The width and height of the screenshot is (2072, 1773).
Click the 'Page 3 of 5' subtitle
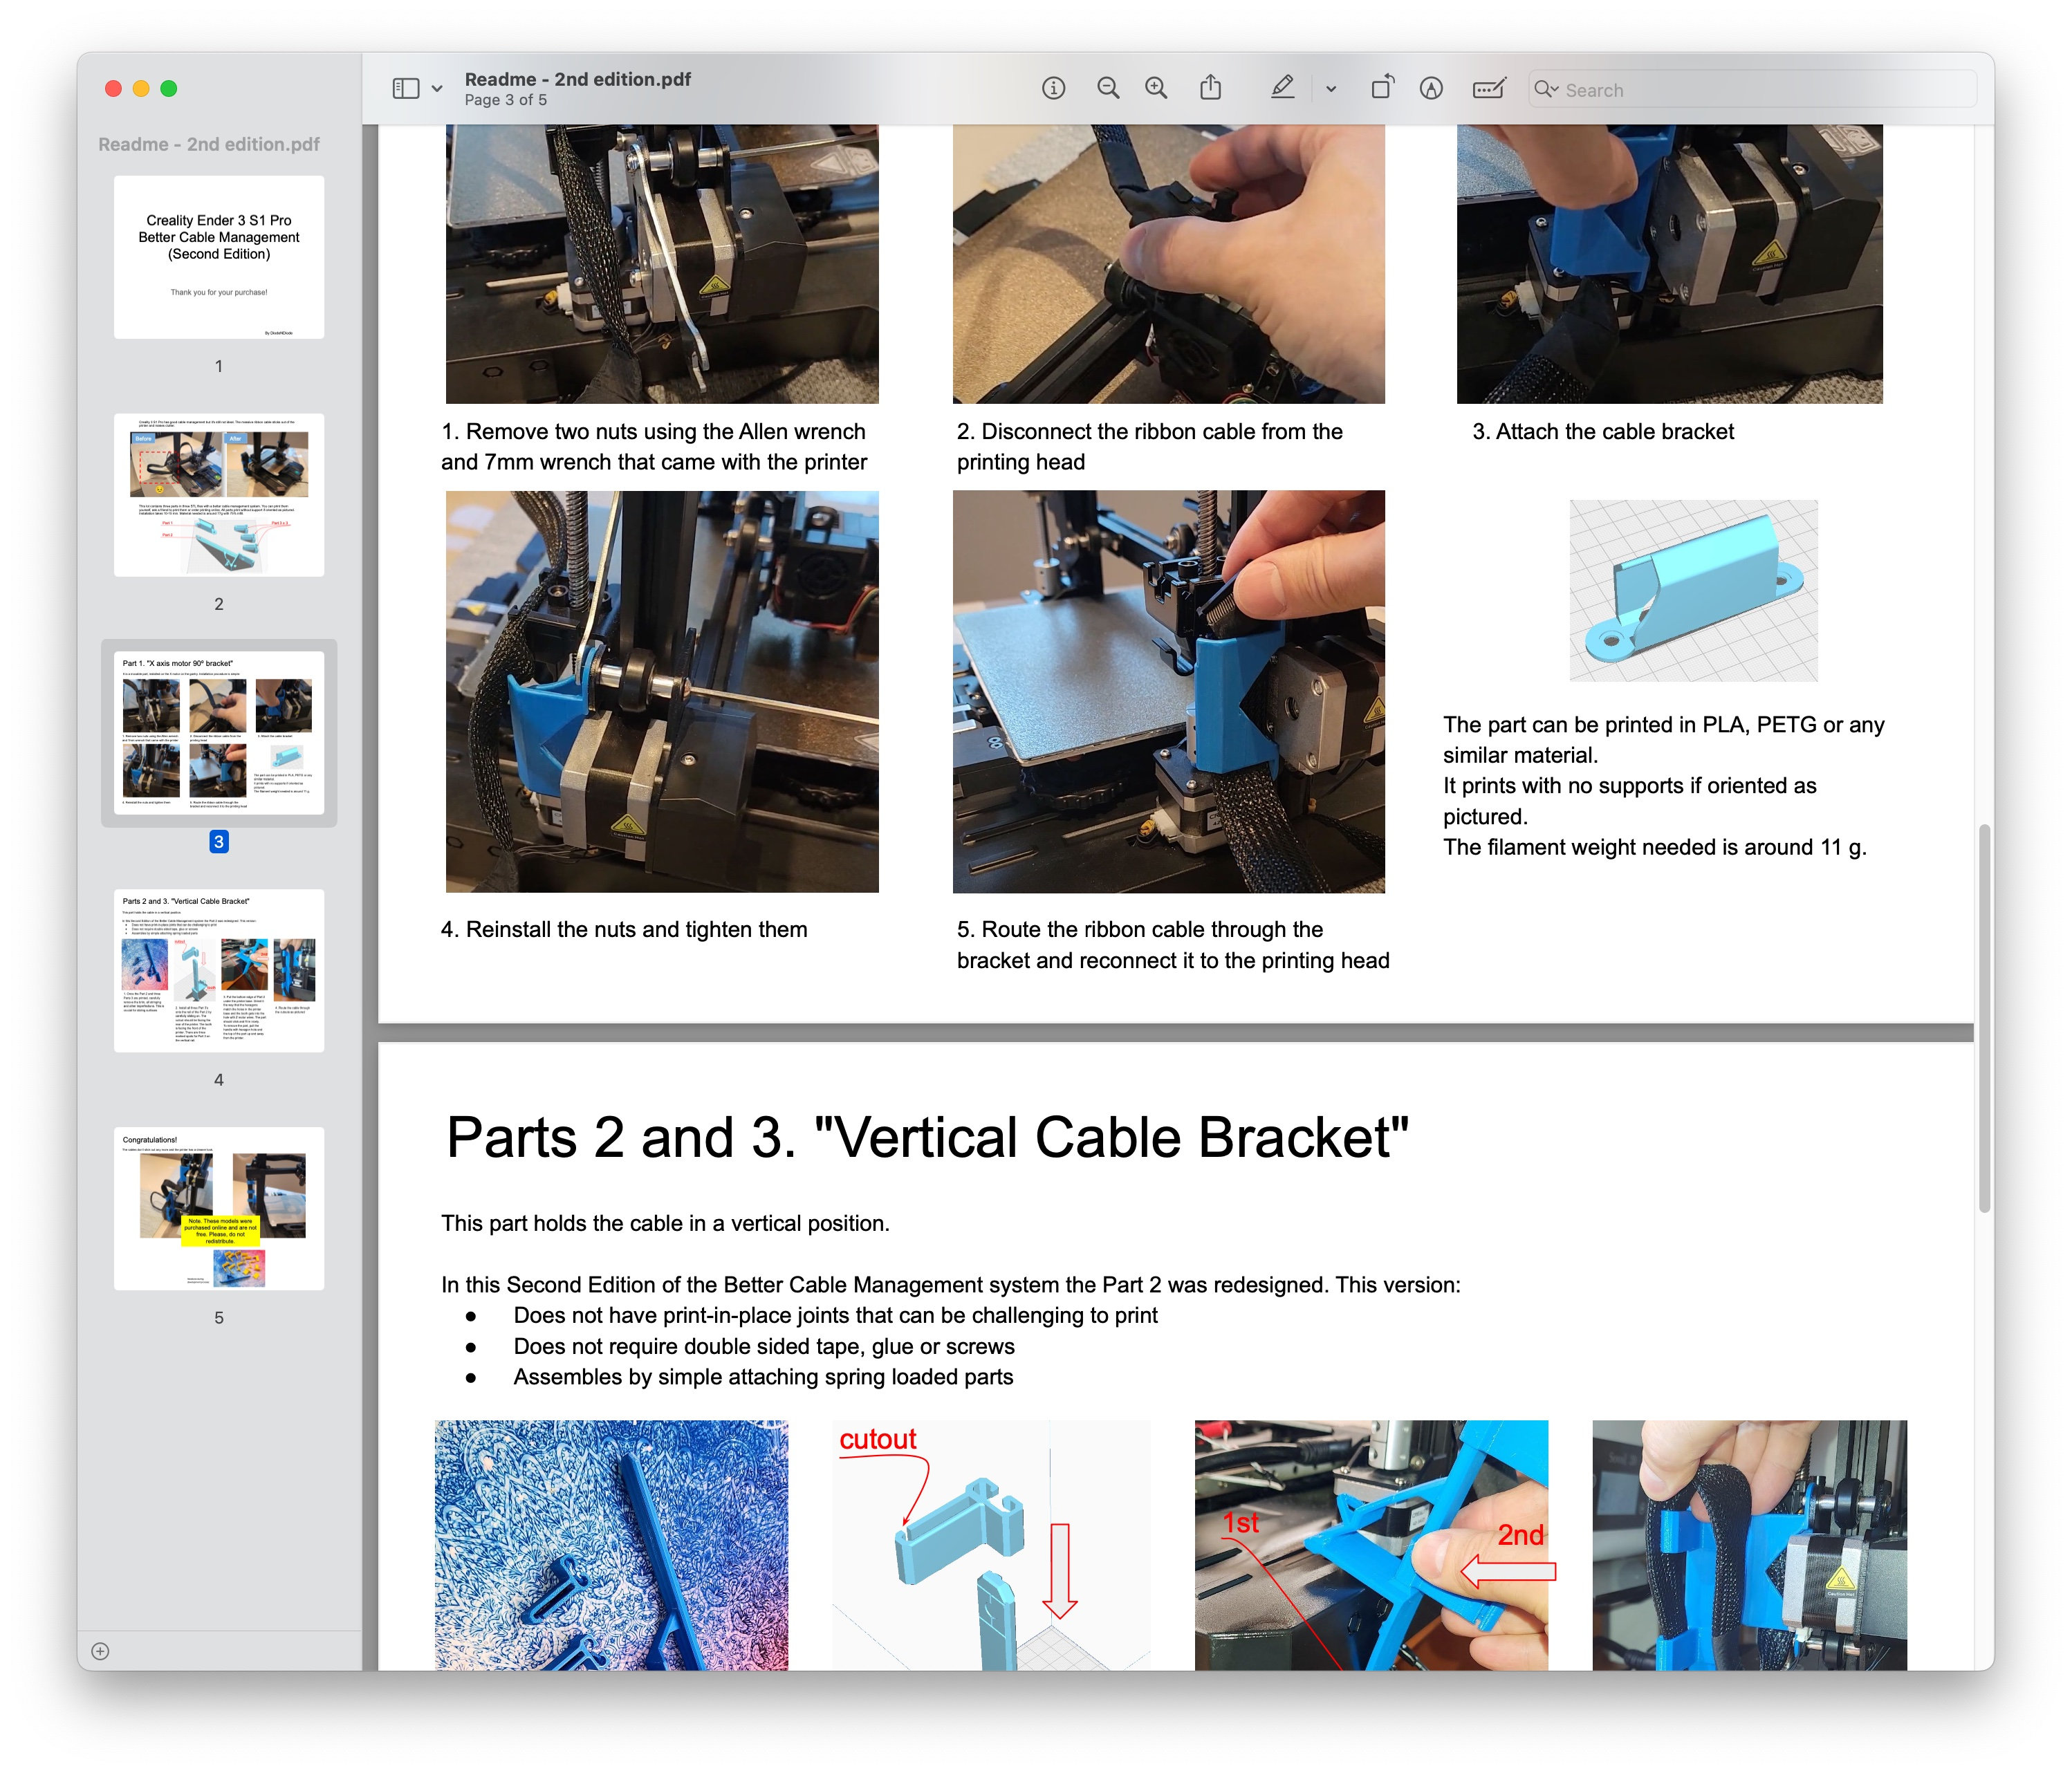pos(506,100)
